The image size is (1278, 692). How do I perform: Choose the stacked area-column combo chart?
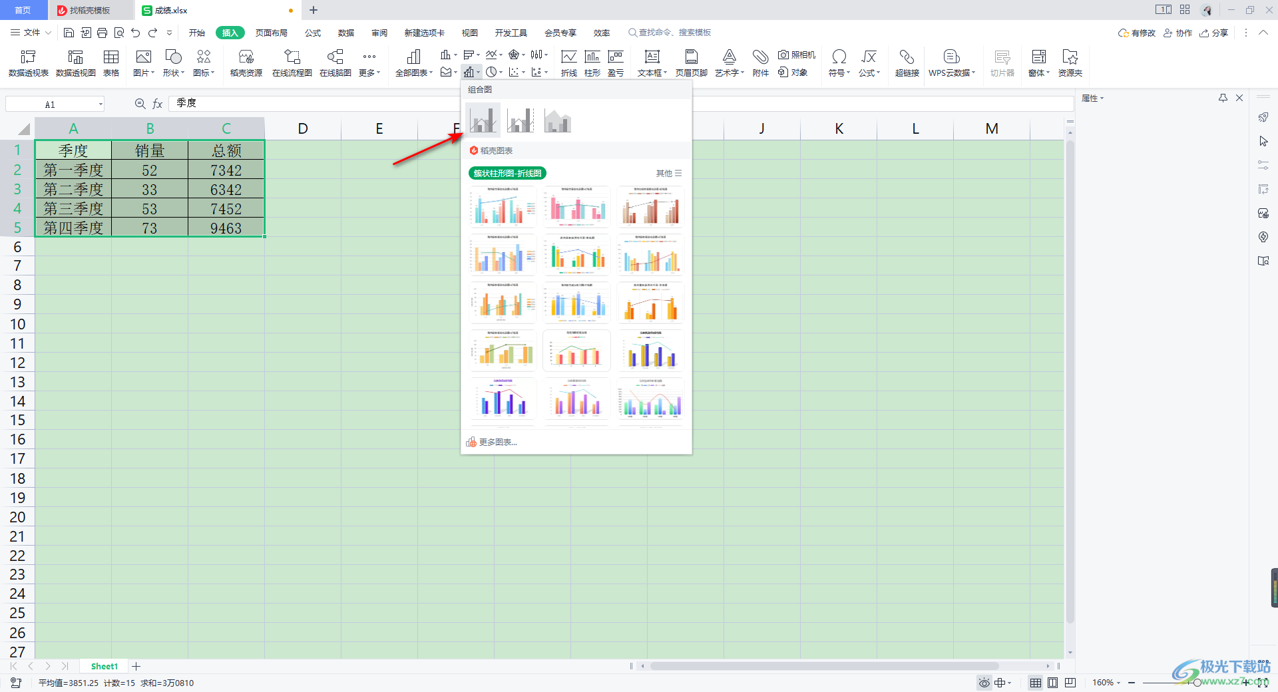[557, 120]
